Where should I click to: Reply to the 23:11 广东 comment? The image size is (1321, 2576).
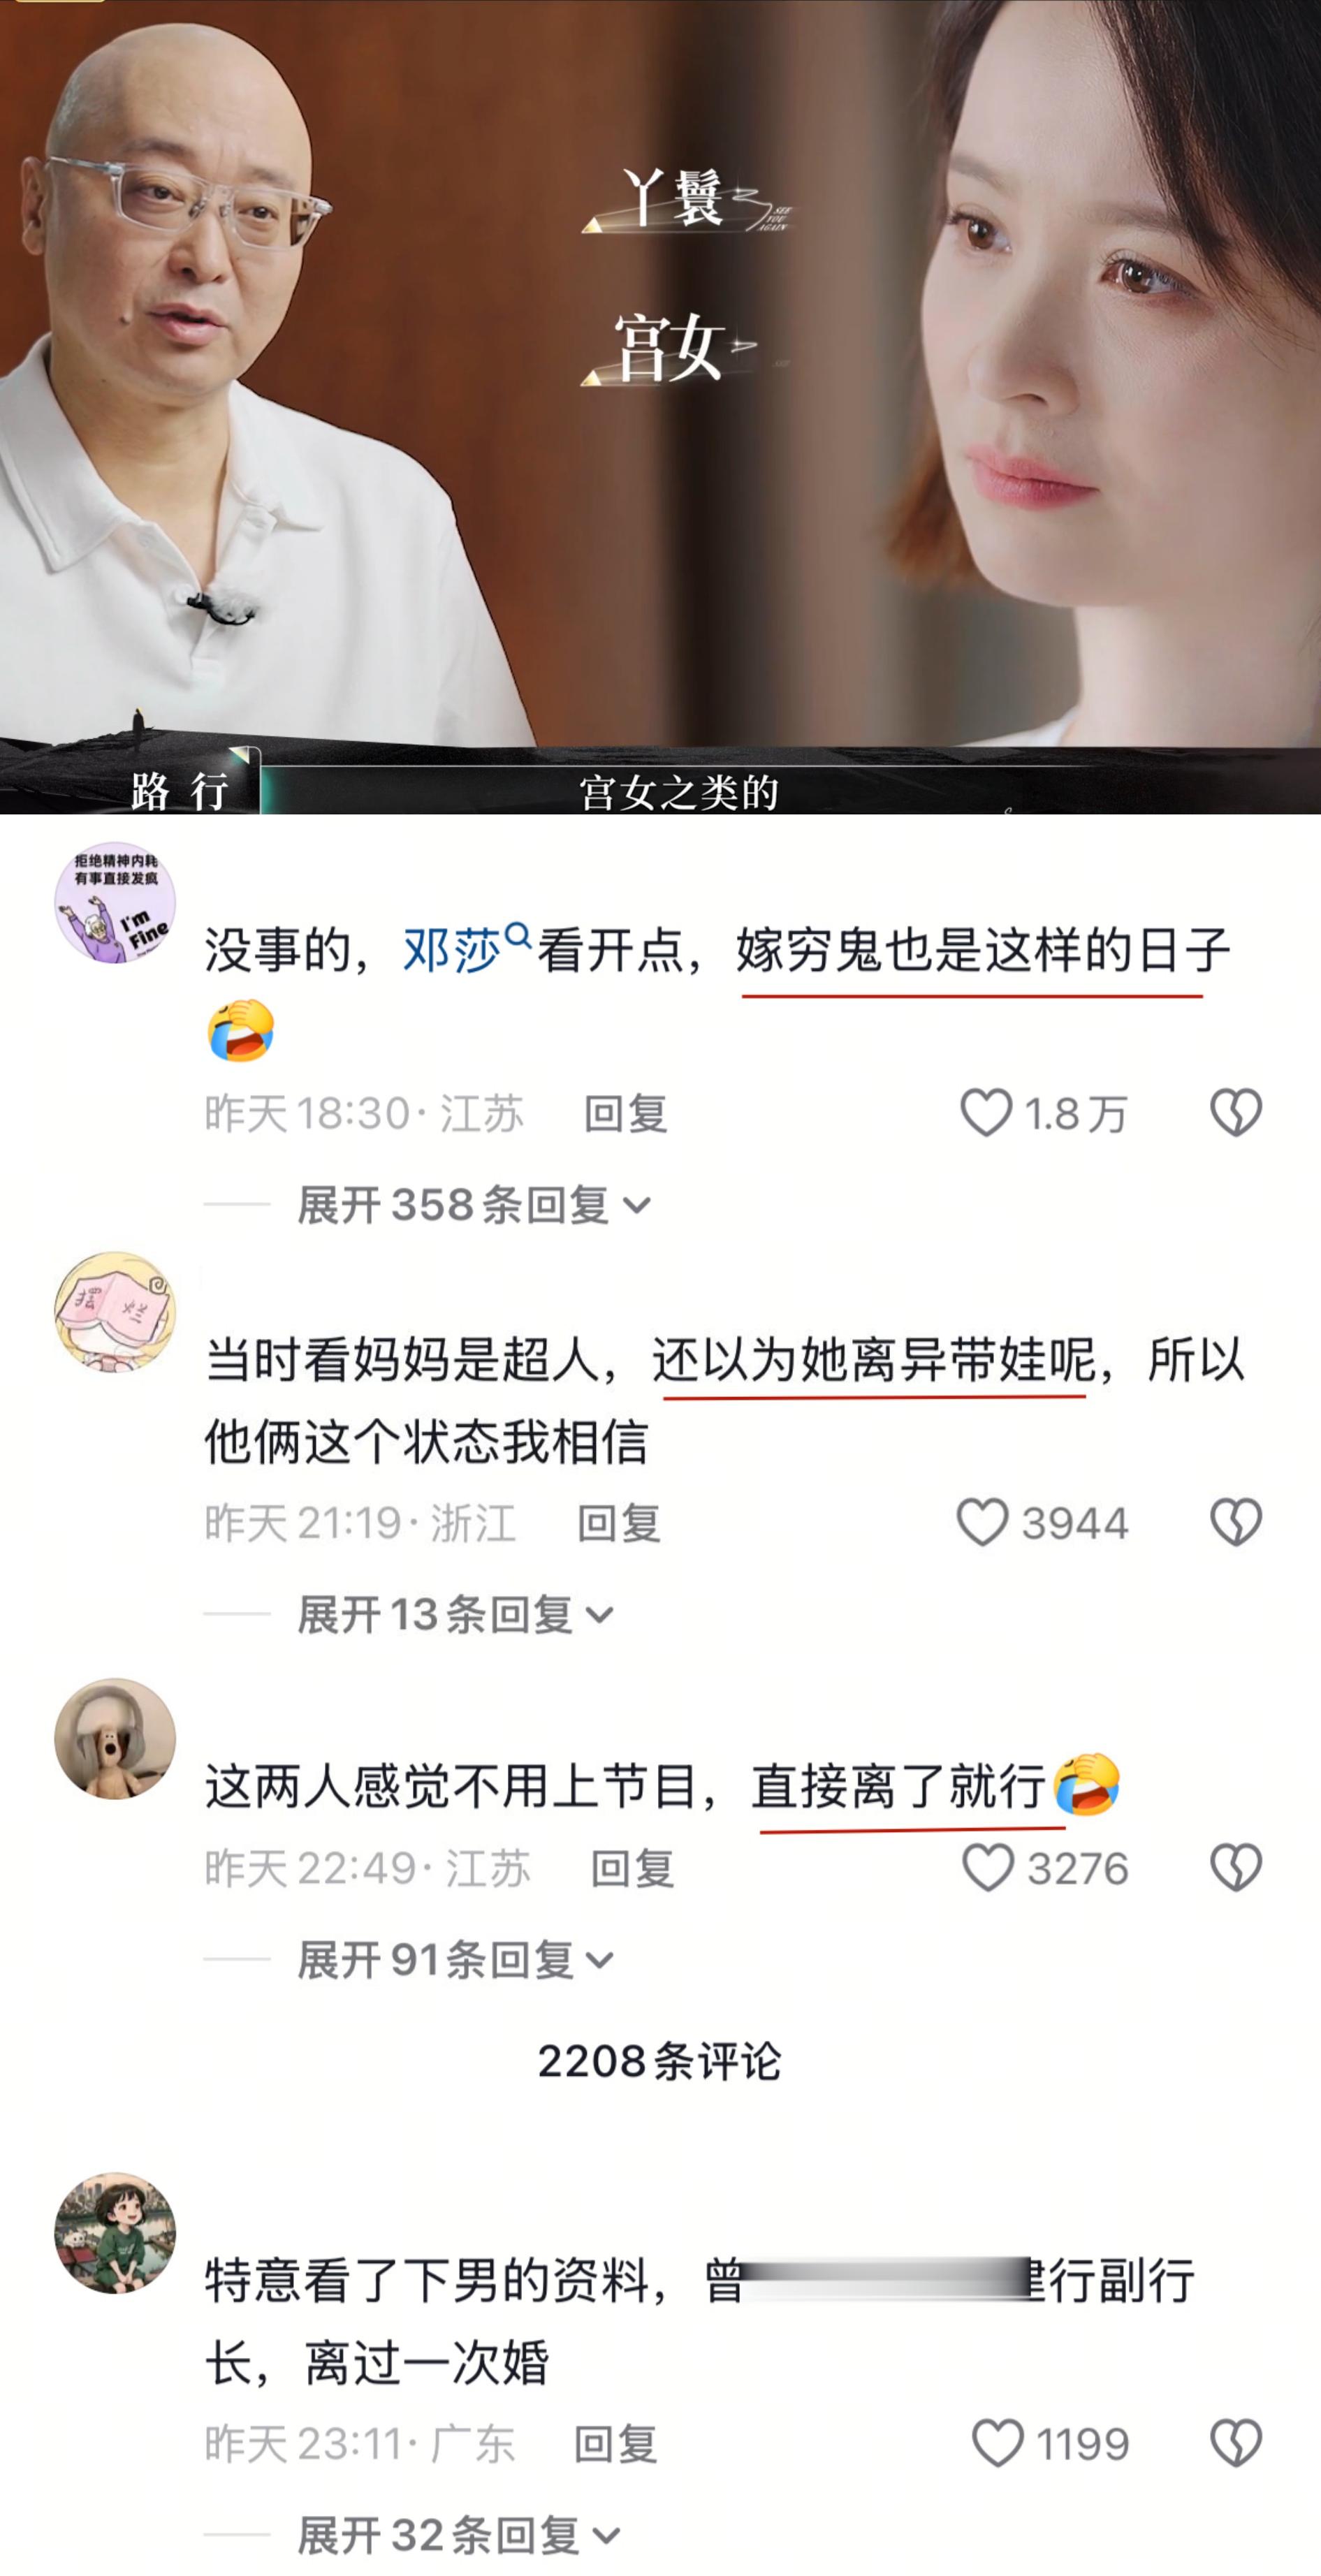point(615,2444)
